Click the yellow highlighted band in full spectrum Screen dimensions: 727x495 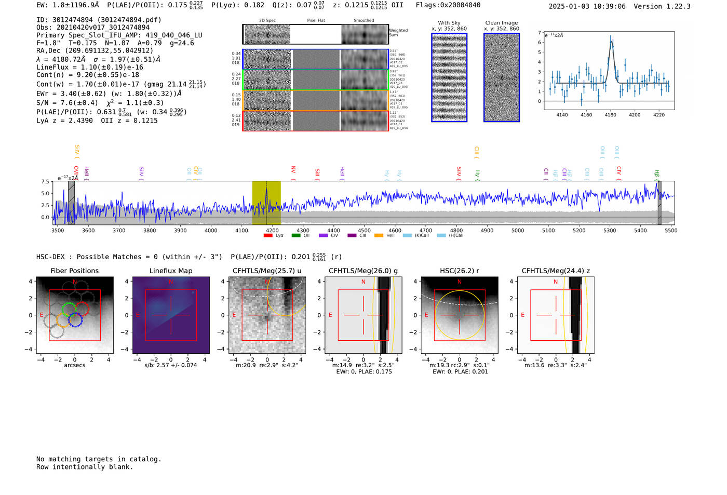click(x=266, y=203)
